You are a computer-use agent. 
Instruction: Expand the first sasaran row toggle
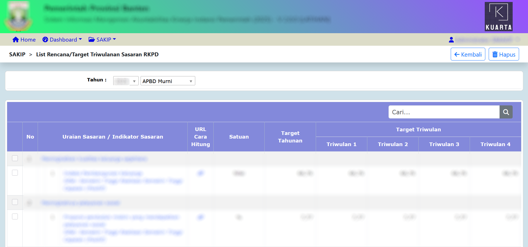pyautogui.click(x=29, y=159)
